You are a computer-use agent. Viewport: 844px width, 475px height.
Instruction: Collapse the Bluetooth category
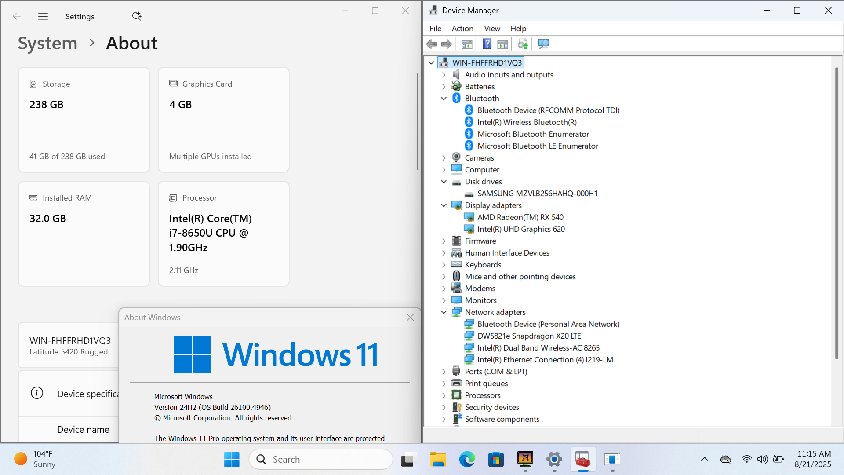444,99
